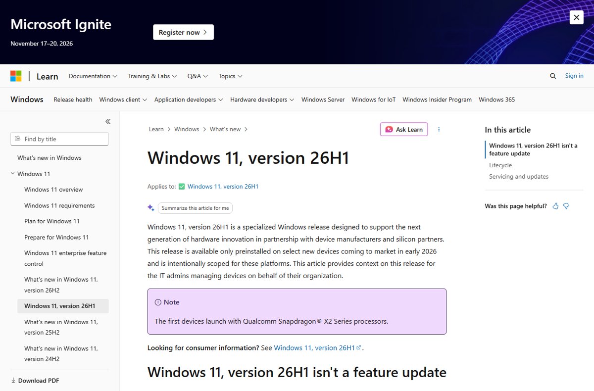Click the Microsoft Ignite banner title
This screenshot has width=594, height=391.
[61, 24]
